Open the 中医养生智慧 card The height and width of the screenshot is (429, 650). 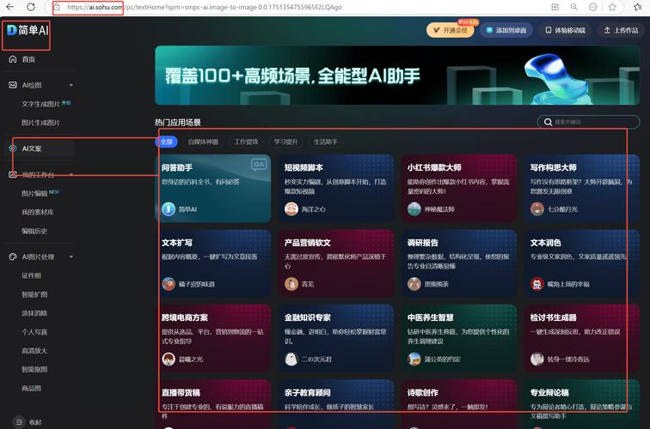coord(459,338)
